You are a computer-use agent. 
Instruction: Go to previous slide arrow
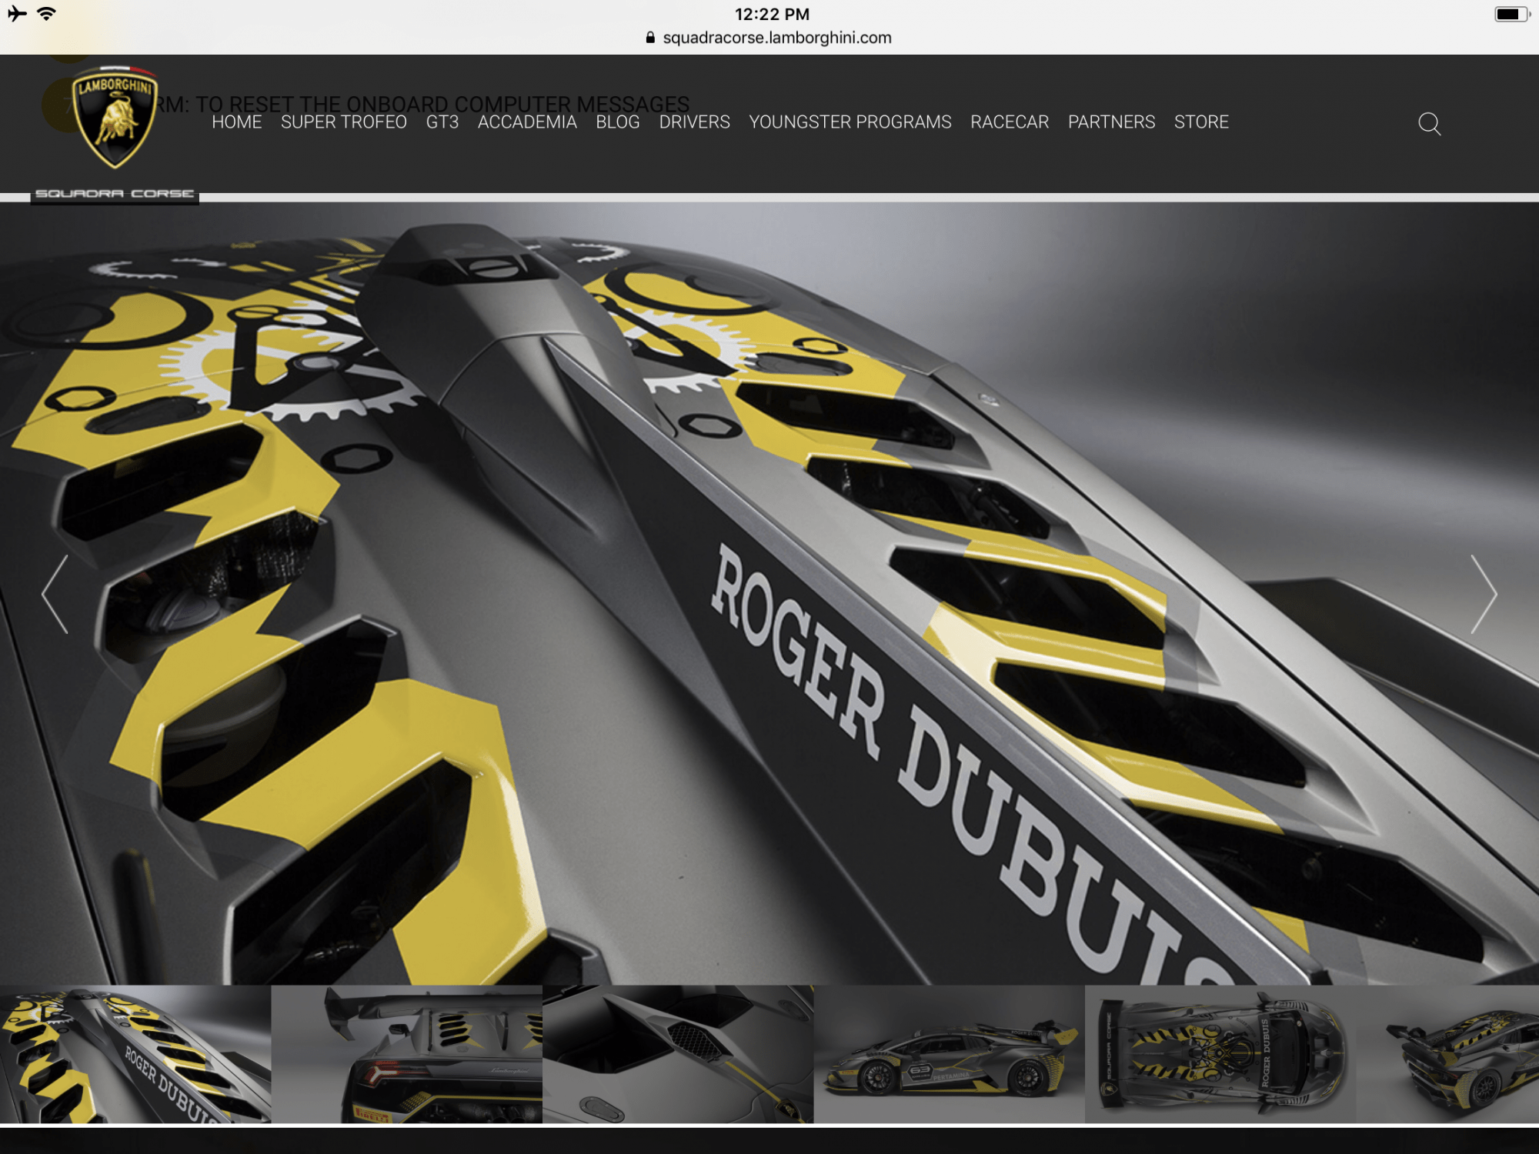tap(55, 594)
